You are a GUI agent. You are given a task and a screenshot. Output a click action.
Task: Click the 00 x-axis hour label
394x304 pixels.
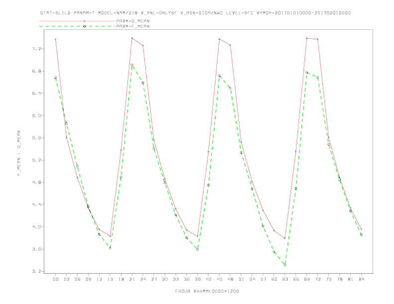click(x=56, y=279)
